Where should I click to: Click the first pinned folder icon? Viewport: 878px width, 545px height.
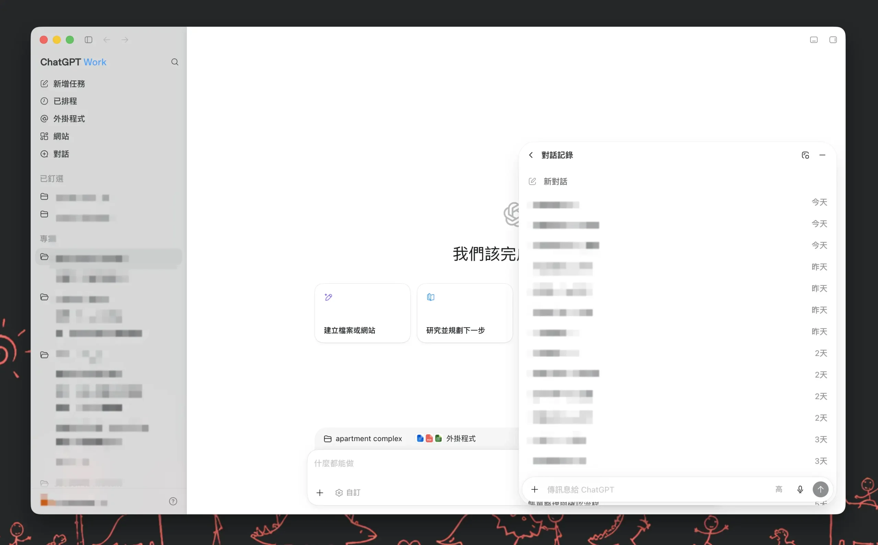click(x=44, y=197)
